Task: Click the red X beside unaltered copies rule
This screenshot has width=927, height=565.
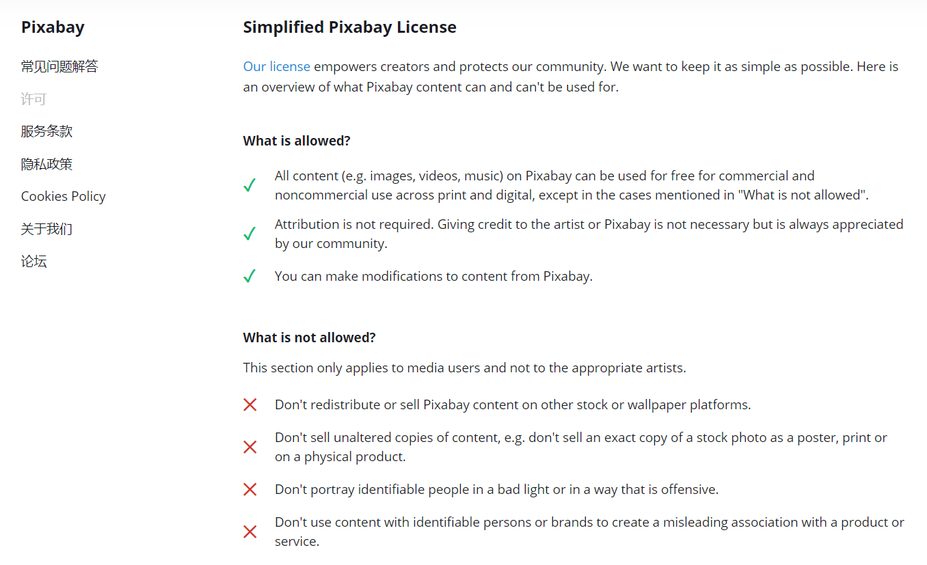Action: click(250, 447)
